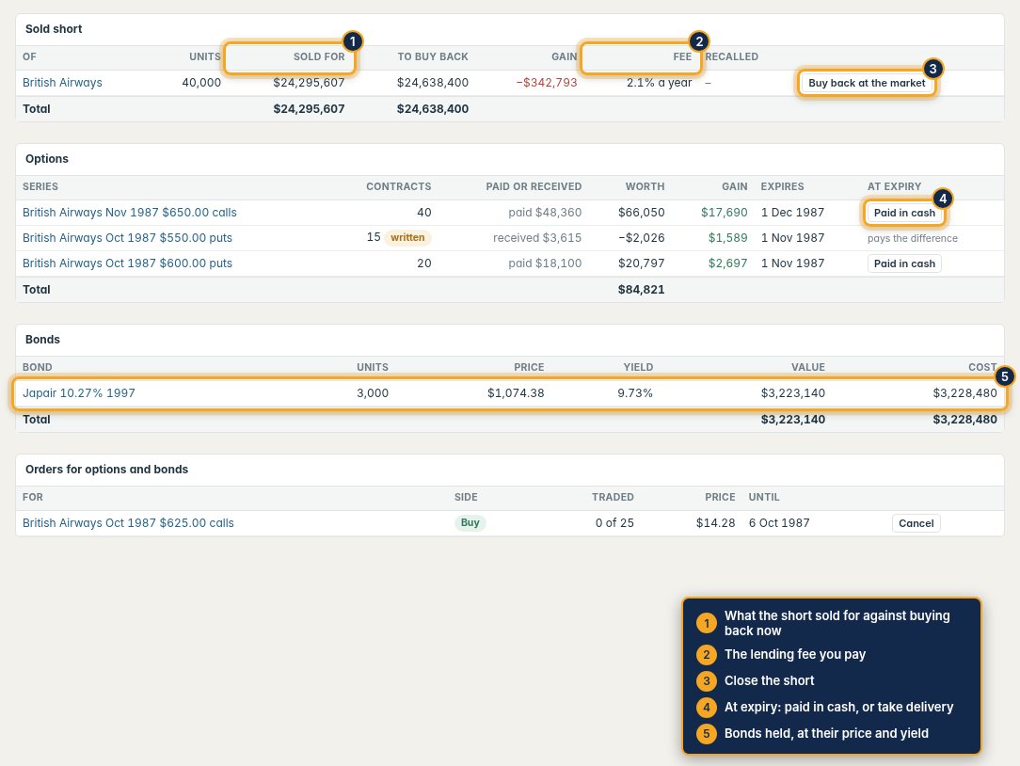This screenshot has height=766, width=1020.
Task: Click the 1 Dec 1987 expiry date
Action: coord(792,212)
